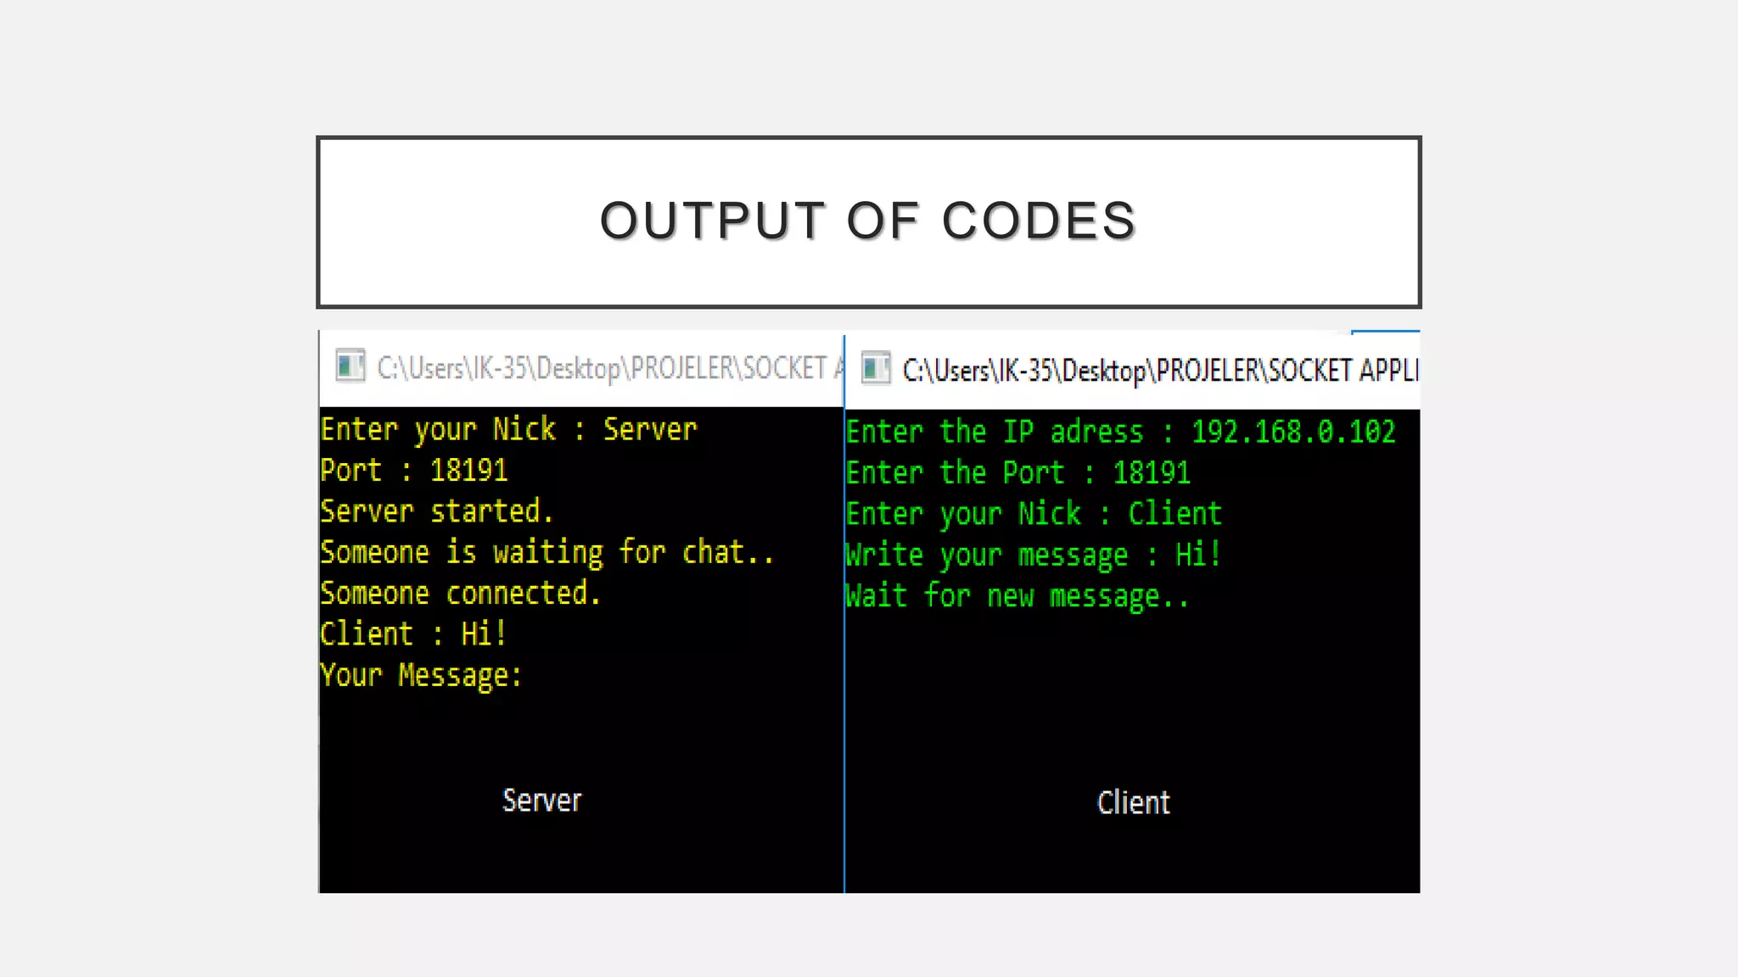The height and width of the screenshot is (977, 1738).
Task: Click 'Someone is waiting for chat..' text
Action: pyautogui.click(x=547, y=553)
